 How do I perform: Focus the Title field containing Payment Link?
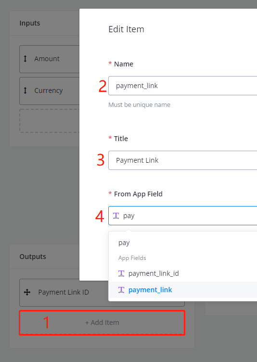183,160
